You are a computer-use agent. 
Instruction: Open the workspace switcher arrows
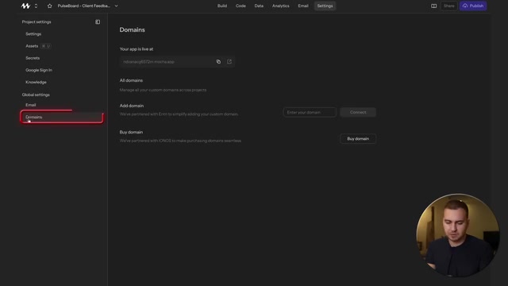[36, 6]
